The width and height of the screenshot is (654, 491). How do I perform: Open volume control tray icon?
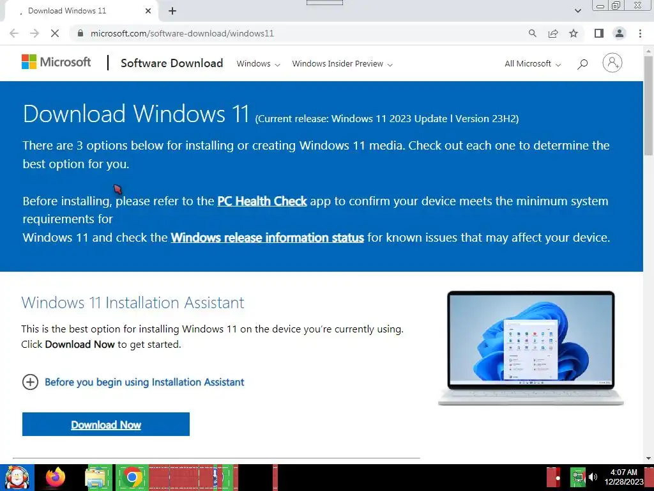(593, 477)
